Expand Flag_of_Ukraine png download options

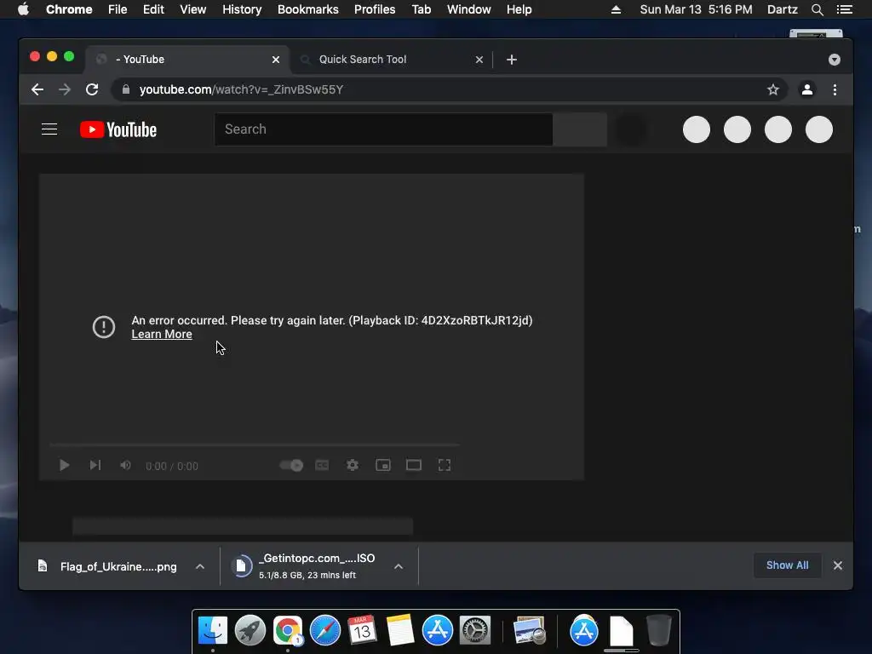[x=200, y=566]
